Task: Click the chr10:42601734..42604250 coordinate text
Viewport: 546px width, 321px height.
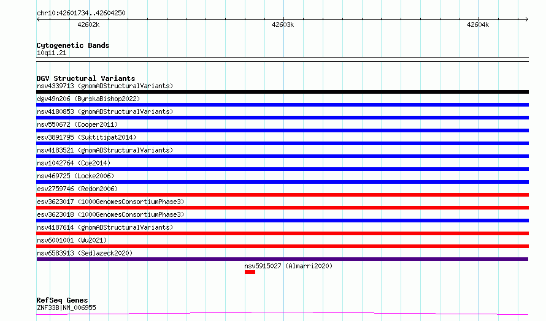Action: (x=81, y=13)
